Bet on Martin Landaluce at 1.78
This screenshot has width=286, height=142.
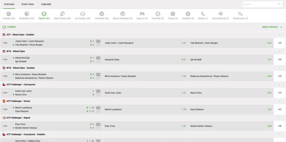pos(145,109)
